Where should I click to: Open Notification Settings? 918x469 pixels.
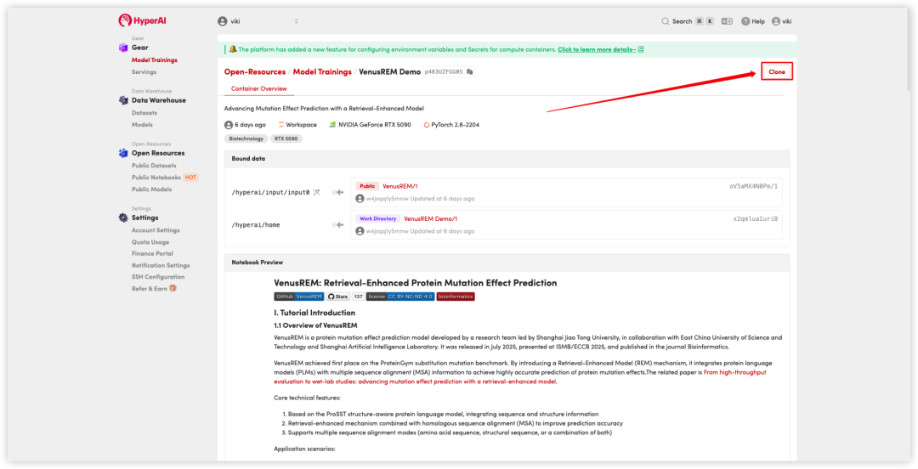[x=161, y=265]
